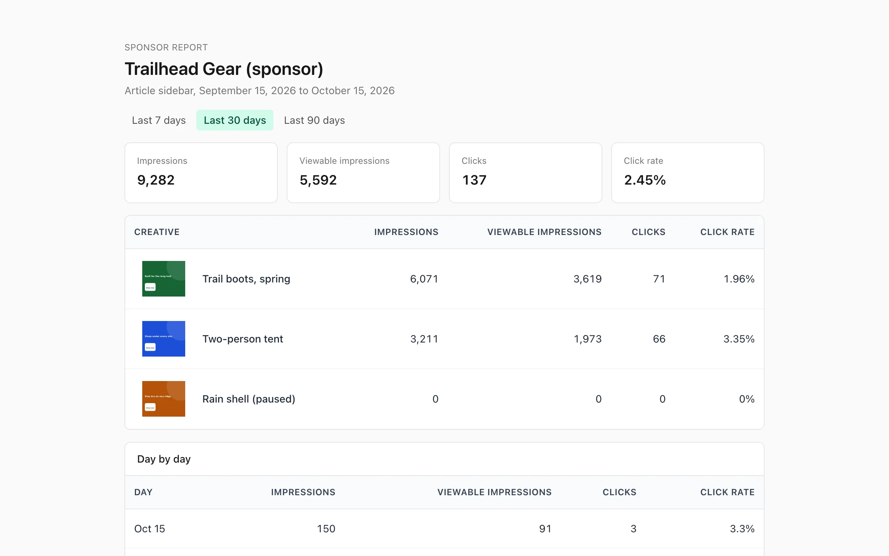Click the 3,211 impressions cell for Two-person tent
Image resolution: width=889 pixels, height=556 pixels.
424,339
